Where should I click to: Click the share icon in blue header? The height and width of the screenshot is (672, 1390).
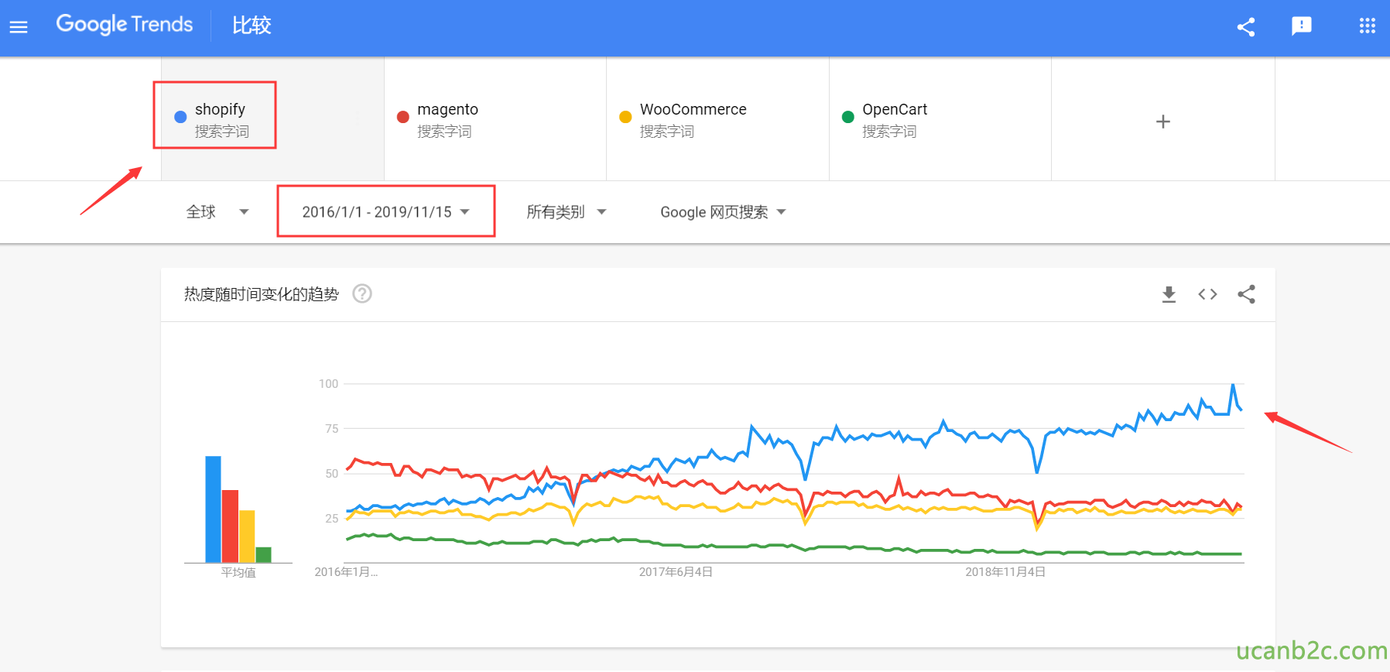pyautogui.click(x=1246, y=27)
